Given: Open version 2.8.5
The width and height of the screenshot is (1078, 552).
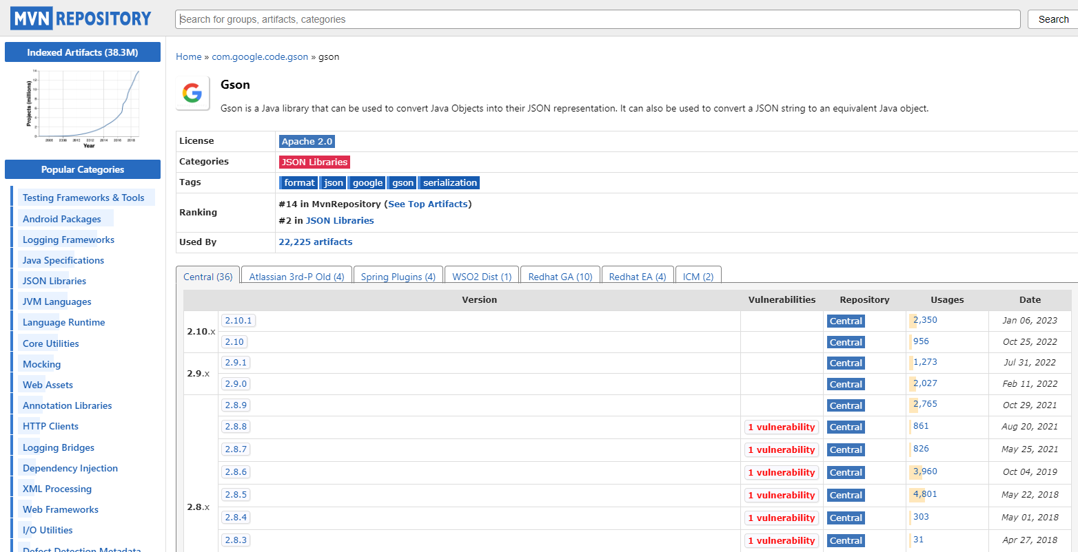Looking at the screenshot, I should tap(236, 494).
